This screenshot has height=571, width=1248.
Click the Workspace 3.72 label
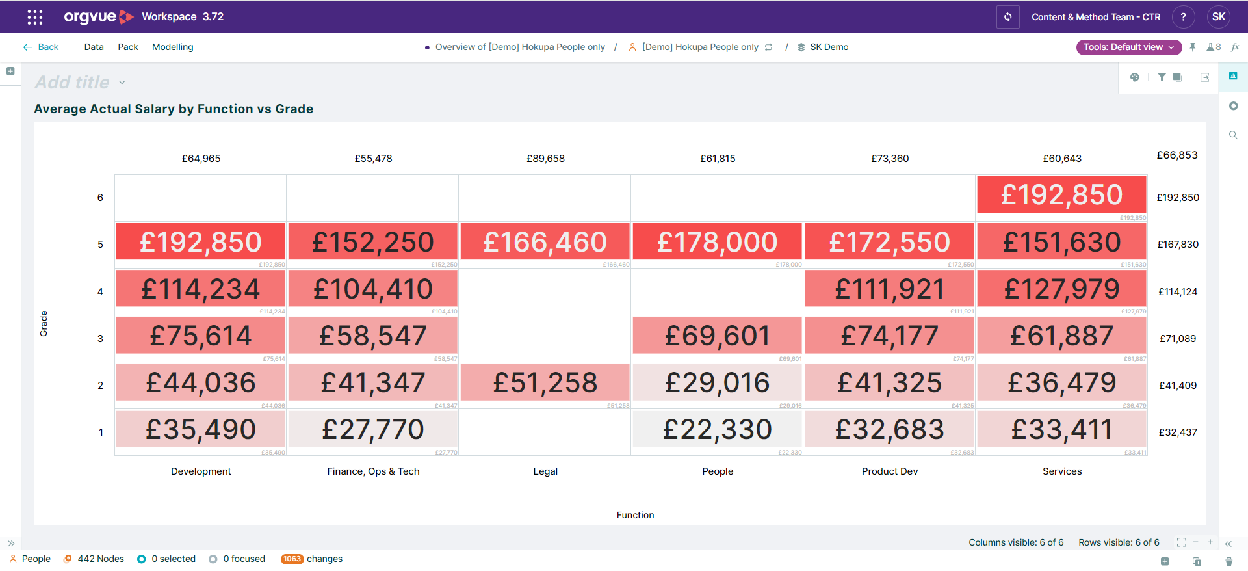[x=183, y=17]
